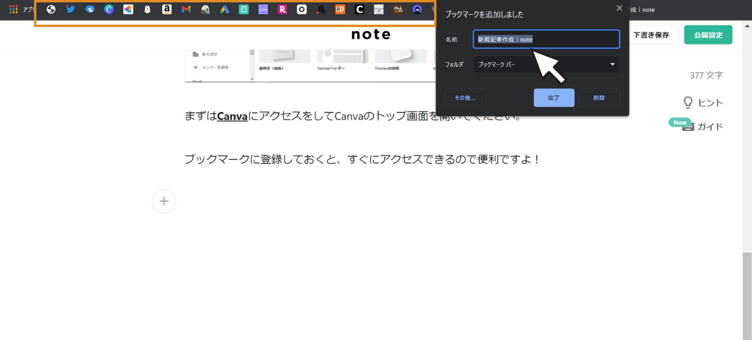Click the その他... button in bookmark popup

pyautogui.click(x=465, y=98)
